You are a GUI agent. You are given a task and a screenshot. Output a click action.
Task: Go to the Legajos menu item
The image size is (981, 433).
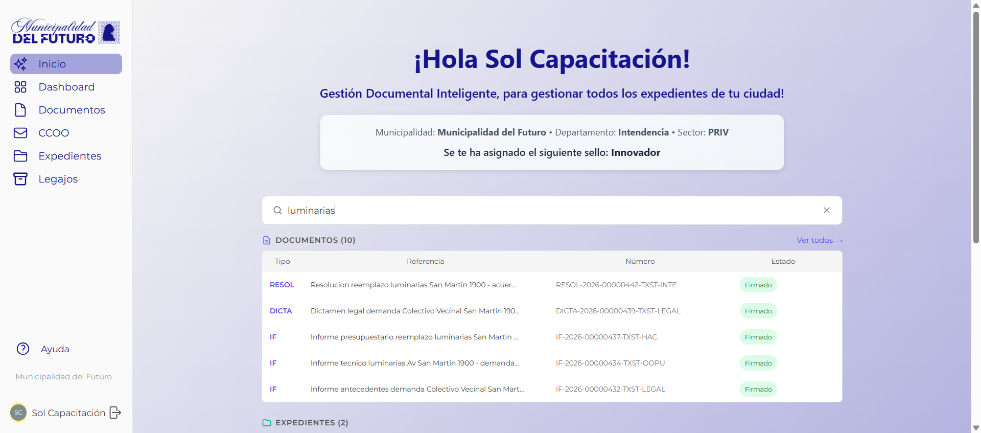point(58,179)
